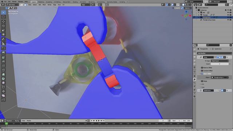Select the Transform tool
The height and width of the screenshot is (131, 233).
pos(3,35)
